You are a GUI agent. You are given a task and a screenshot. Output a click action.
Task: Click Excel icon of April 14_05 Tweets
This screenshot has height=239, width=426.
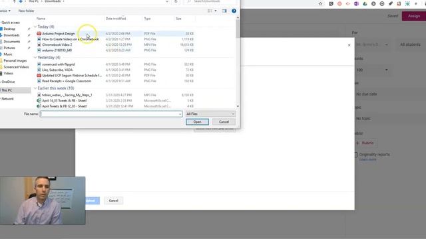point(39,100)
